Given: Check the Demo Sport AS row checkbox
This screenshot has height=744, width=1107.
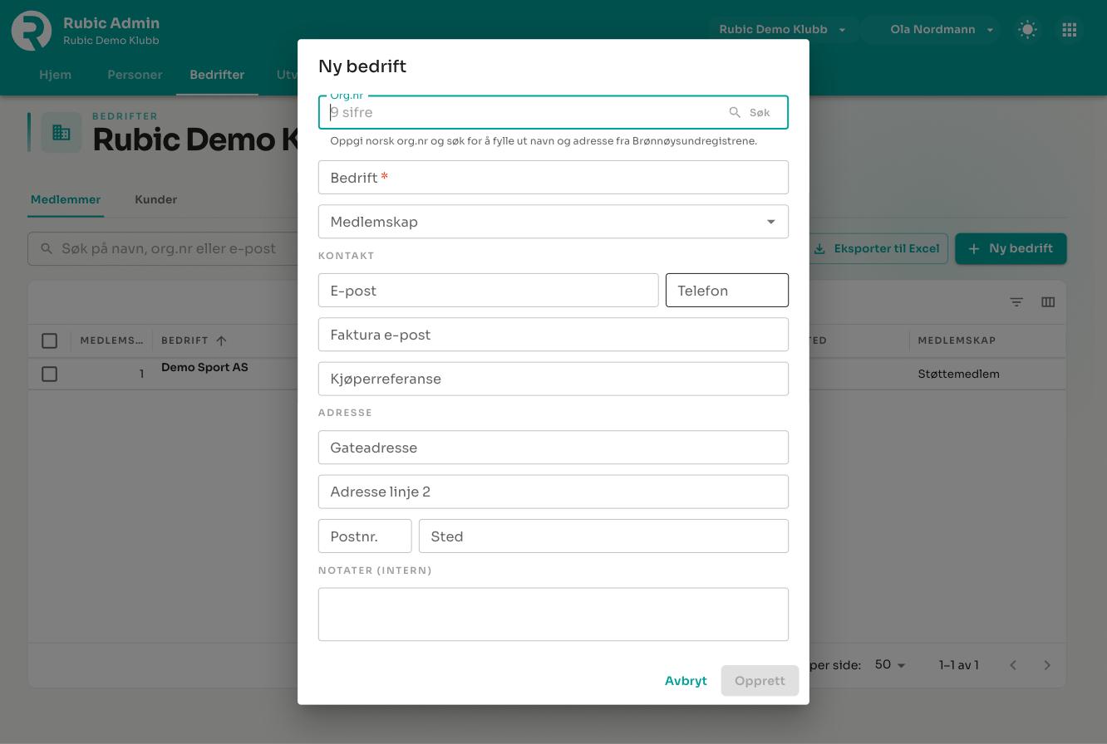Looking at the screenshot, I should tap(50, 374).
